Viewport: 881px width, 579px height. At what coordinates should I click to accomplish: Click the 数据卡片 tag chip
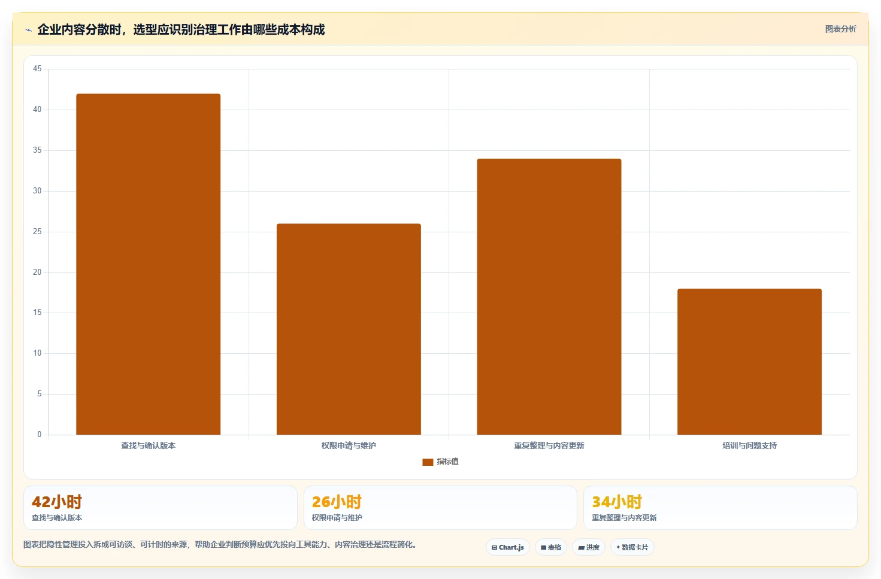(632, 547)
